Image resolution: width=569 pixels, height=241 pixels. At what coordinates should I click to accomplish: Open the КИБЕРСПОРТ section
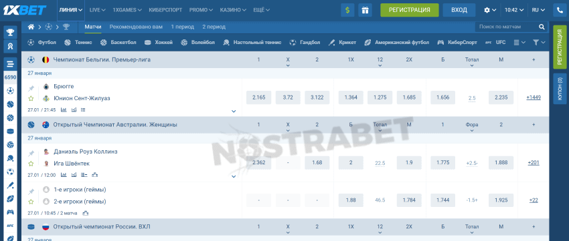click(165, 10)
